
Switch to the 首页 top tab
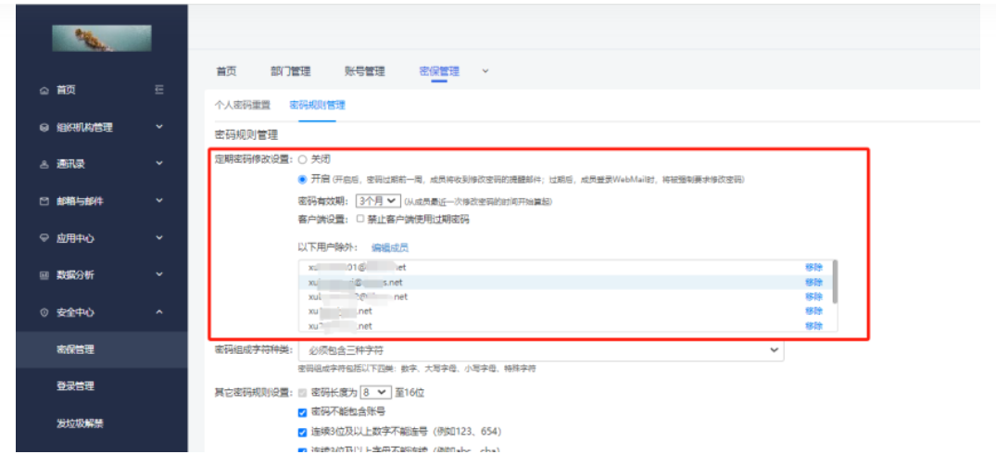[x=226, y=71]
